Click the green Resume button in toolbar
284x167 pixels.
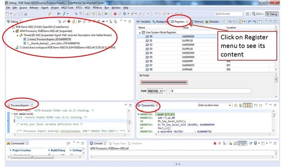[x=106, y=14]
